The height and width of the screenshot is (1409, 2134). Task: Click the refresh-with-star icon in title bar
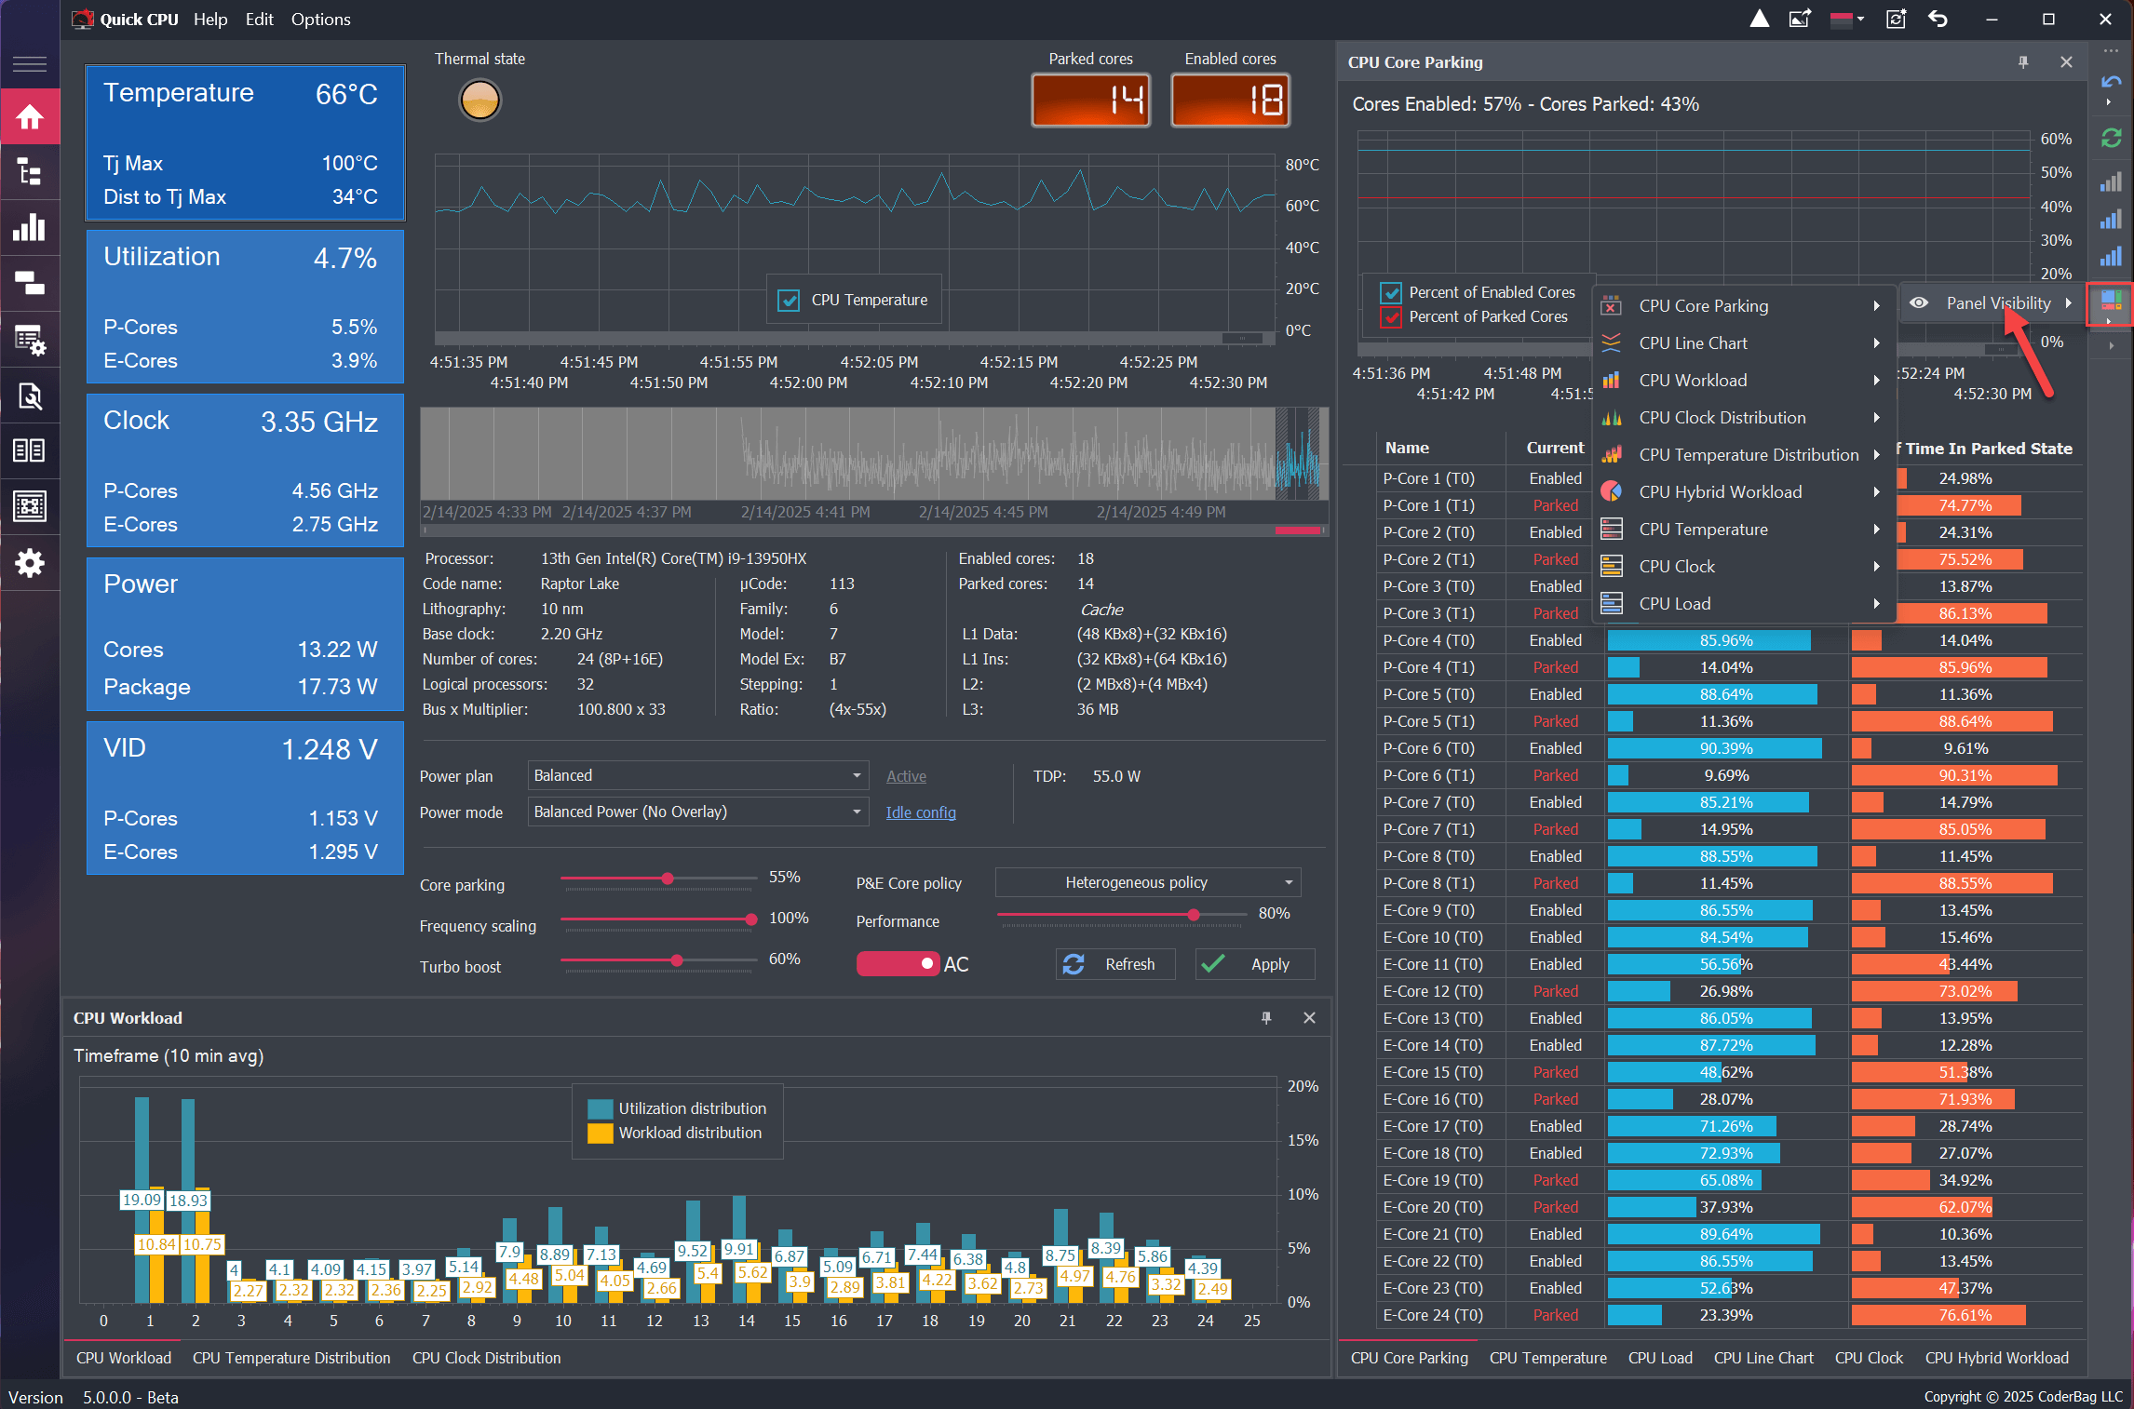pyautogui.click(x=1896, y=19)
